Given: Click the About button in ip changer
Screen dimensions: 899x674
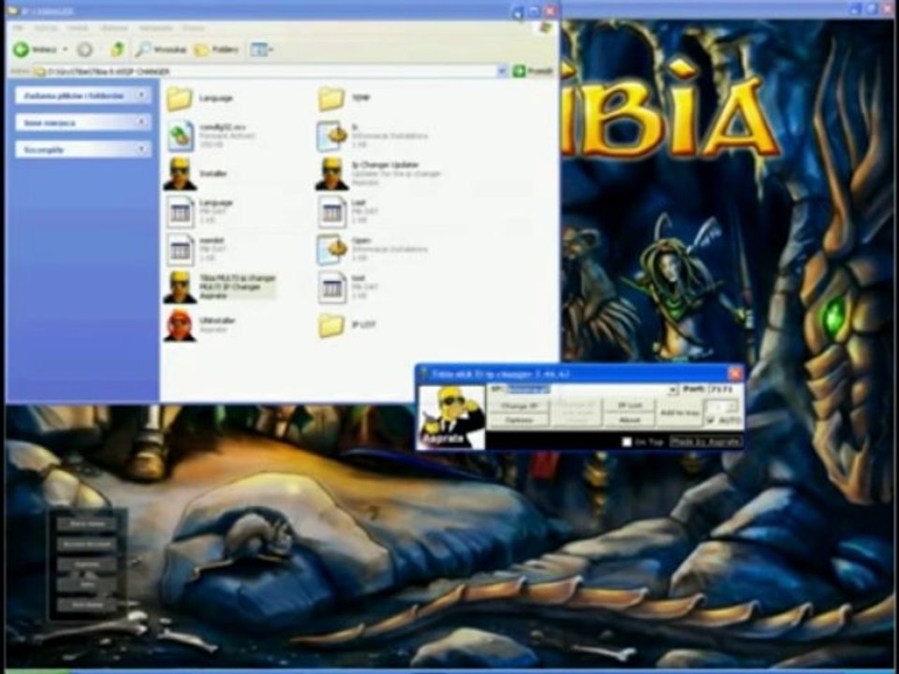Looking at the screenshot, I should (629, 420).
